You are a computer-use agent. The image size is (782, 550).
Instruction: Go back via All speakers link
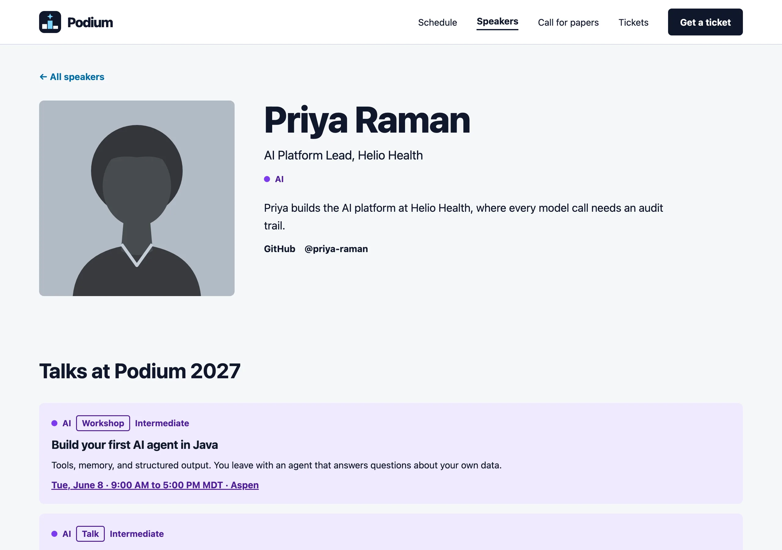[72, 77]
